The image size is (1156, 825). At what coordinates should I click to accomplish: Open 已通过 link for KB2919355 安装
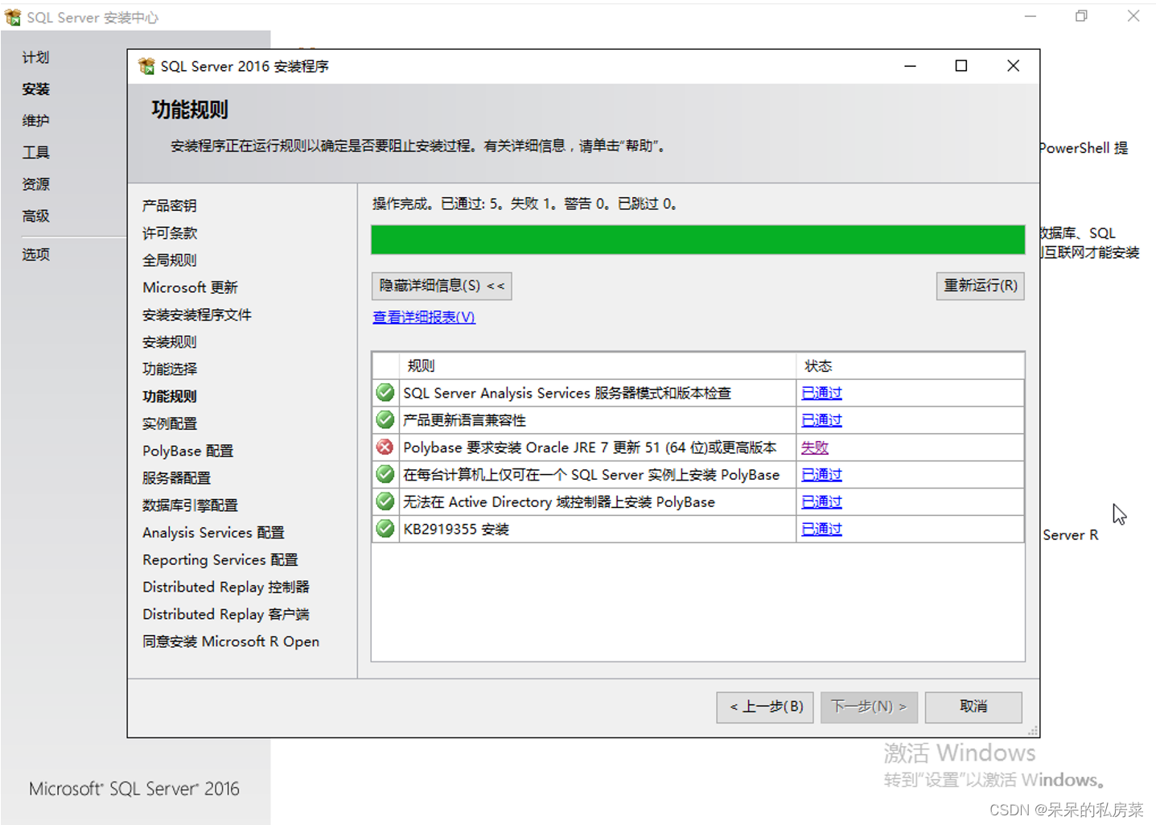coord(821,529)
